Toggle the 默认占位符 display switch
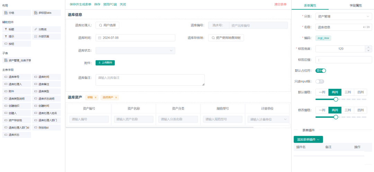The height and width of the screenshot is (172, 374). pyautogui.click(x=321, y=71)
